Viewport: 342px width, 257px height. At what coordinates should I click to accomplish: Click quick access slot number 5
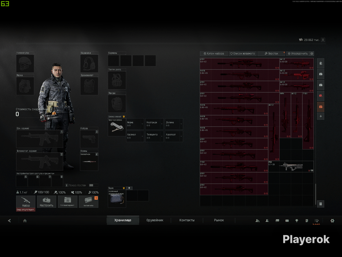coord(22,181)
